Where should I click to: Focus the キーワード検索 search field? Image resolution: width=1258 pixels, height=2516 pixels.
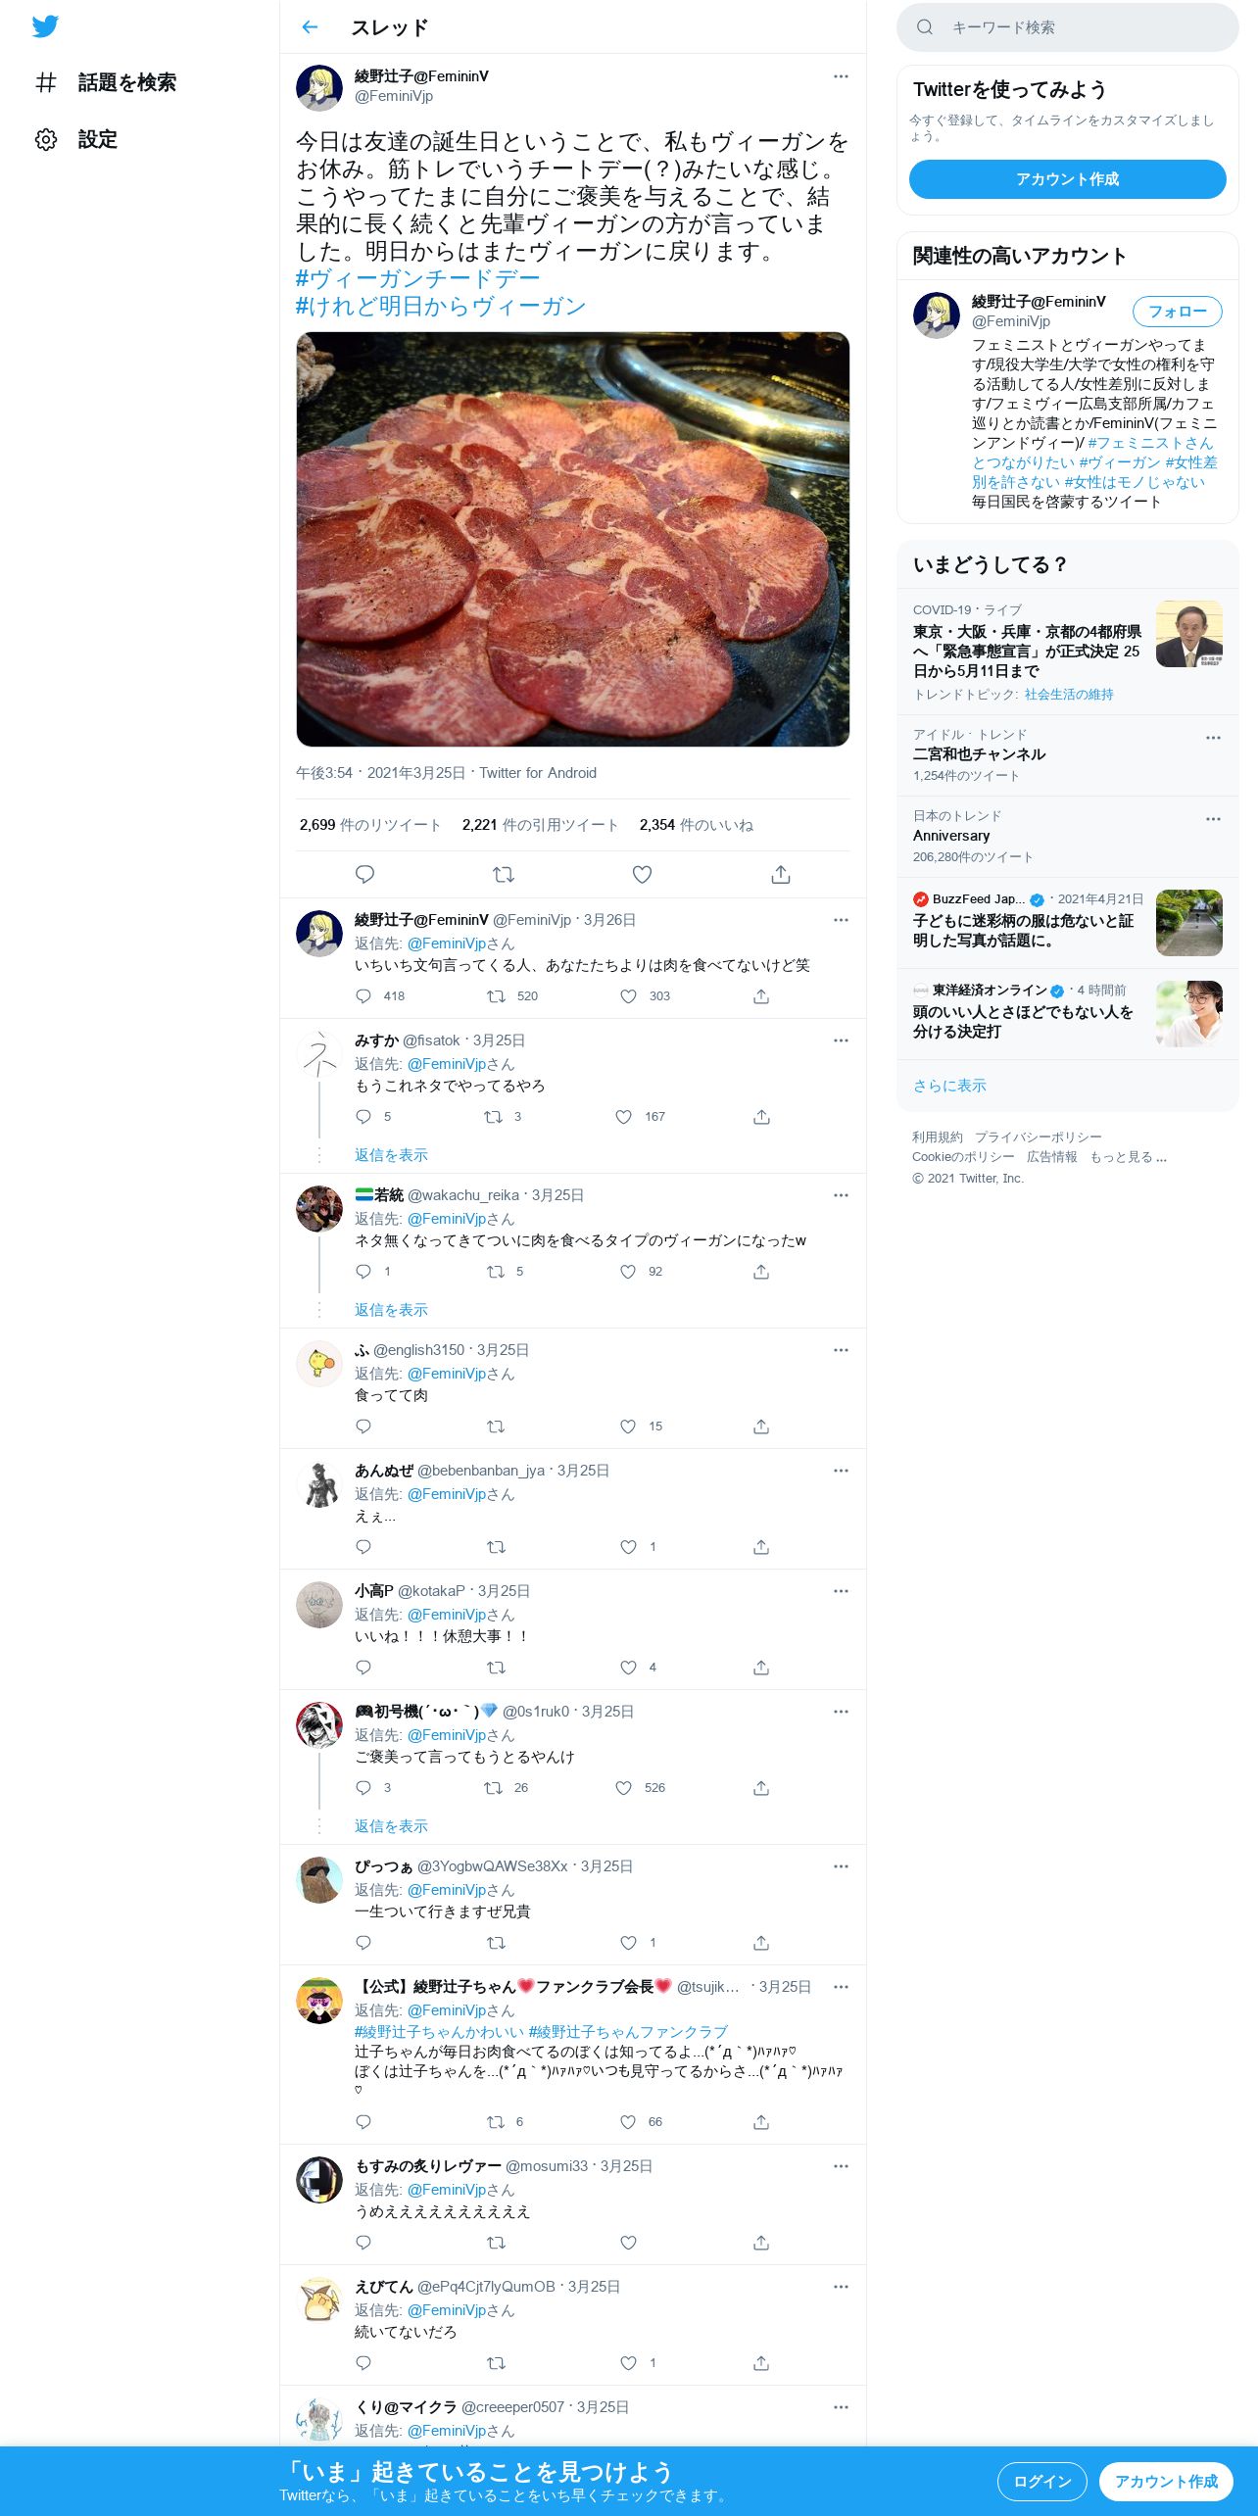click(x=1068, y=27)
